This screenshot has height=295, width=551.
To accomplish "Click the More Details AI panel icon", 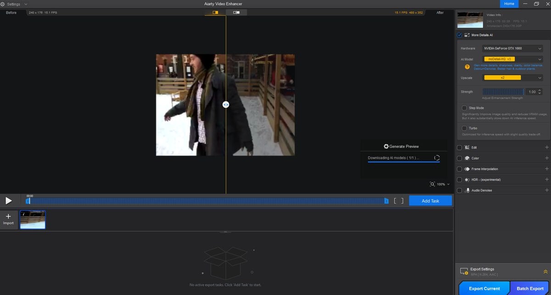I will coord(467,35).
